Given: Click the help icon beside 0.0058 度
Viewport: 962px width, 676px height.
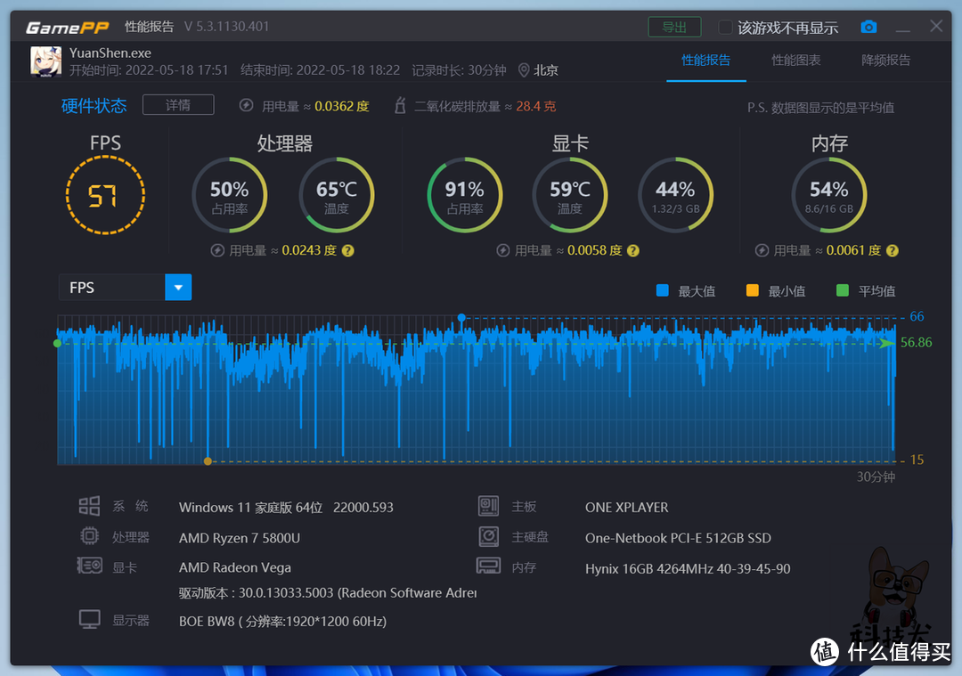Looking at the screenshot, I should point(633,250).
